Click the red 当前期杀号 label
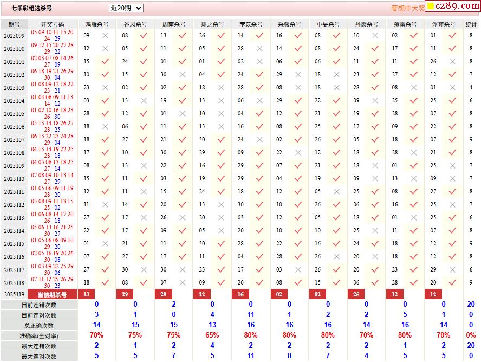The width and height of the screenshot is (481, 362). click(52, 294)
